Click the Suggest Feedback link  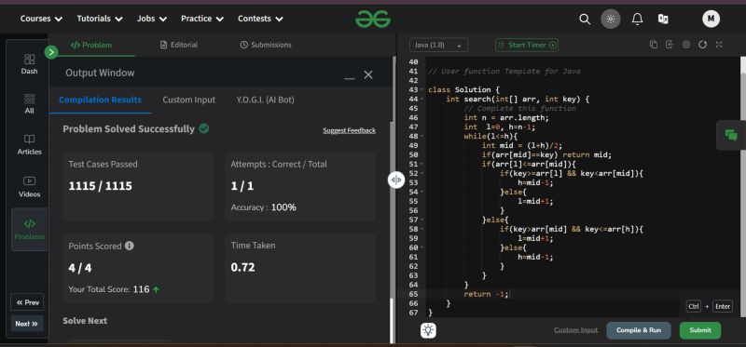(x=349, y=130)
